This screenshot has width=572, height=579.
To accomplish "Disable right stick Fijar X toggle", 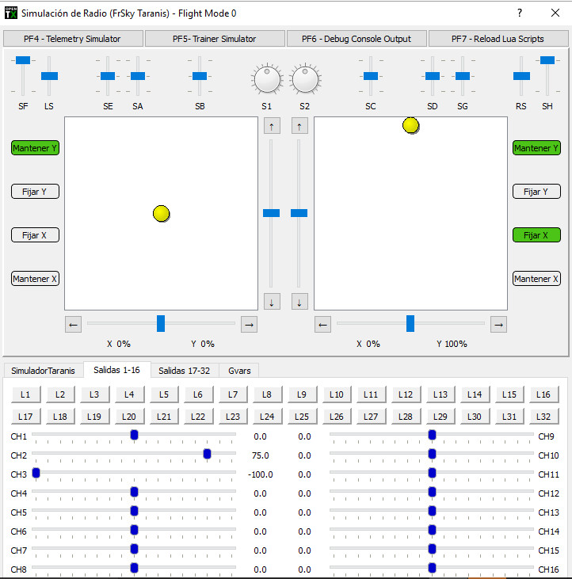I will pyautogui.click(x=536, y=235).
